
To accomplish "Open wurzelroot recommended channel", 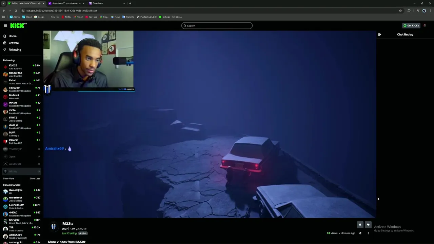I will click(x=22, y=199).
